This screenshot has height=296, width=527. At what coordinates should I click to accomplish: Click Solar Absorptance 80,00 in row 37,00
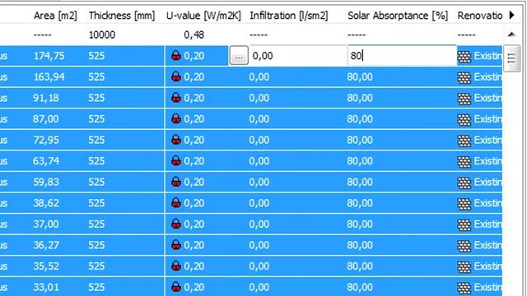point(360,224)
